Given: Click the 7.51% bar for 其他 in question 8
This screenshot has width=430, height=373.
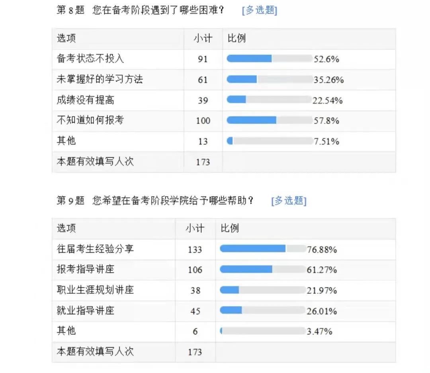Looking at the screenshot, I should (270, 141).
